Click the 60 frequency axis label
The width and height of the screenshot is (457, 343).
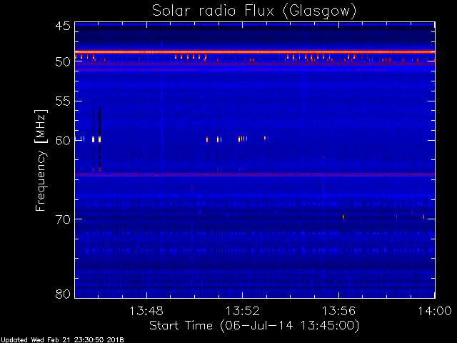click(63, 140)
